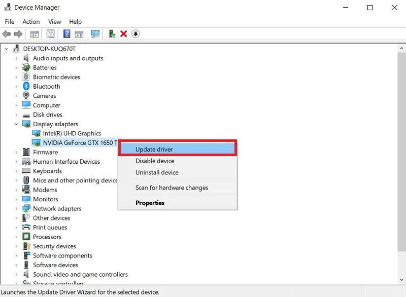The image size is (406, 297).
Task: Click the Firmware chip icon
Action: pos(26,152)
